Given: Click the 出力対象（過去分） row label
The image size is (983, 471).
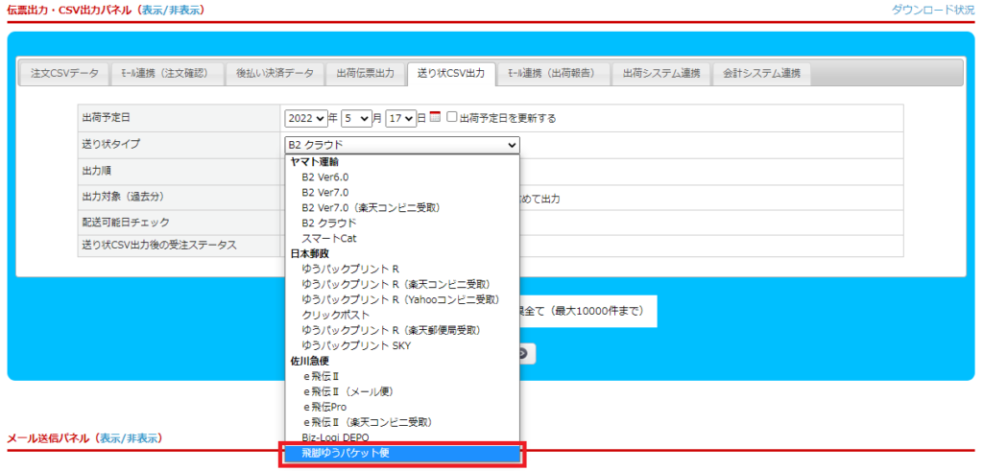Looking at the screenshot, I should click(123, 197).
